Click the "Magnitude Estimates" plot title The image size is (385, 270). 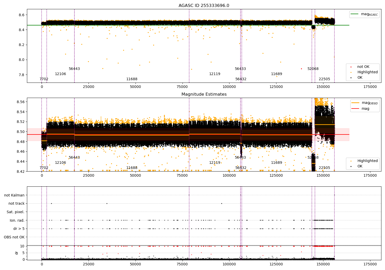pyautogui.click(x=204, y=94)
